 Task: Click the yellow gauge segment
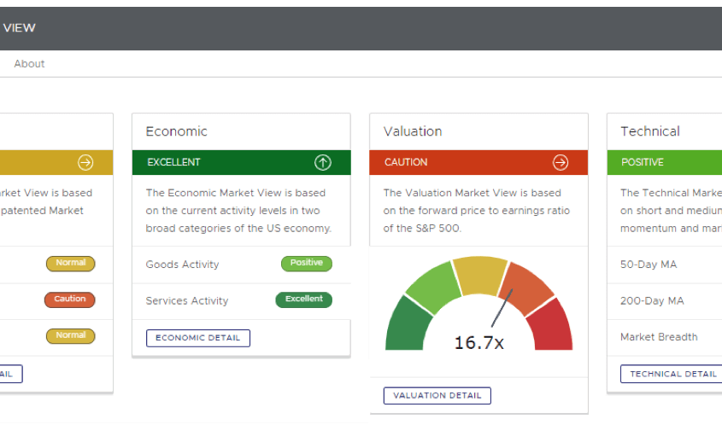click(x=479, y=271)
